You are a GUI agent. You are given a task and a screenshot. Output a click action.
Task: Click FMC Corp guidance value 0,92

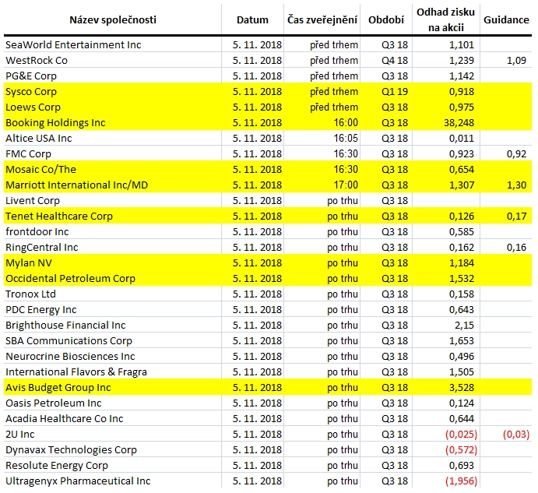[x=516, y=153]
